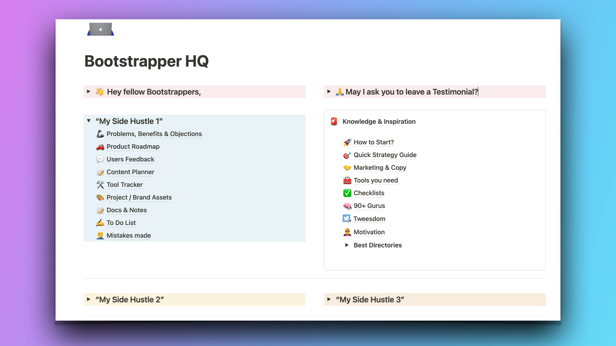Screen dimensions: 616x346
Task: Expand the Testimonial request toggle
Action: click(329, 92)
